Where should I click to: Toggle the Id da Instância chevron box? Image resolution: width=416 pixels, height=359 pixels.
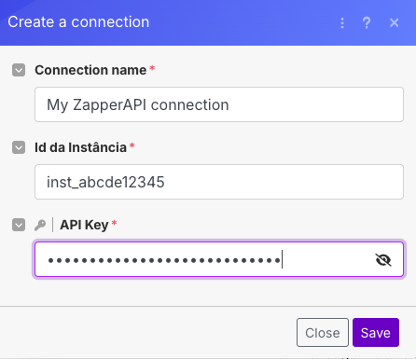pos(19,147)
